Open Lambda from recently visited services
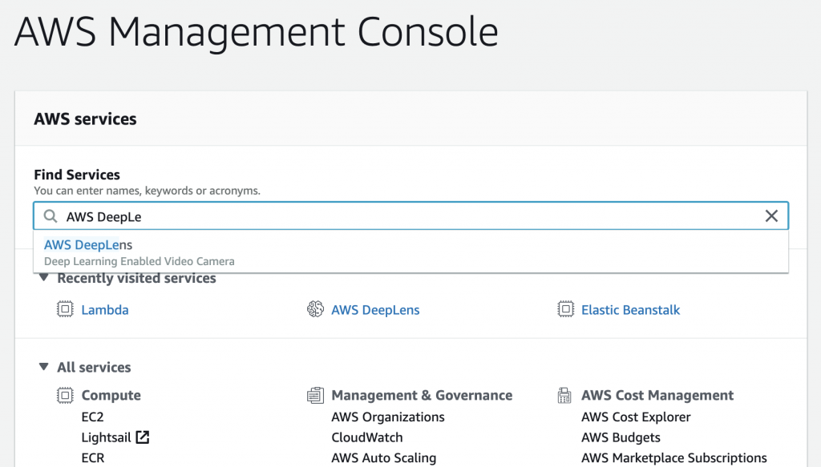Image resolution: width=821 pixels, height=467 pixels. (x=105, y=309)
